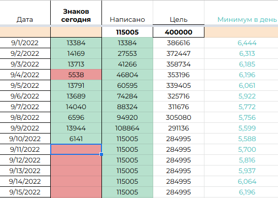
Task: Select the empty red cell in the 9/14/2022 row
Action: (x=76, y=181)
